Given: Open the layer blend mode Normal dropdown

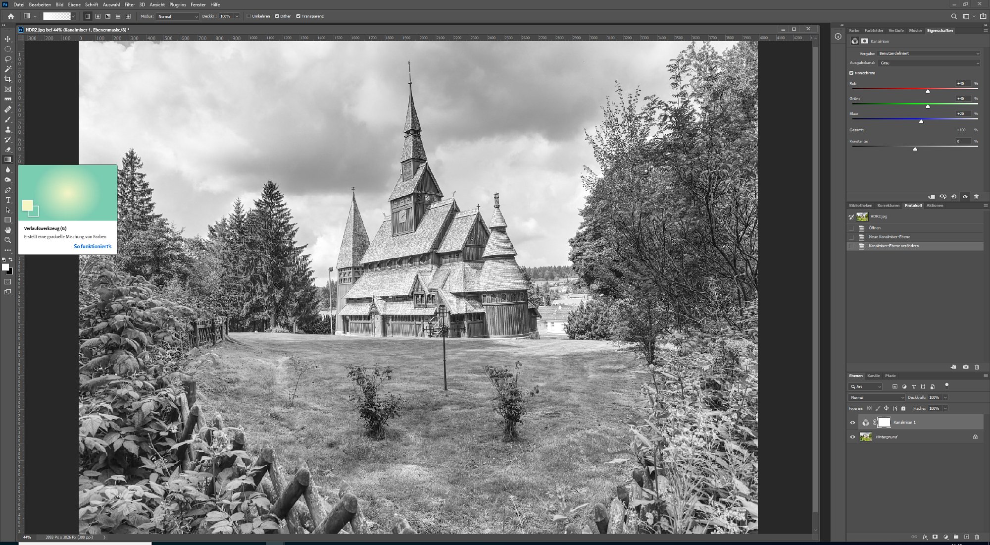Looking at the screenshot, I should point(877,397).
